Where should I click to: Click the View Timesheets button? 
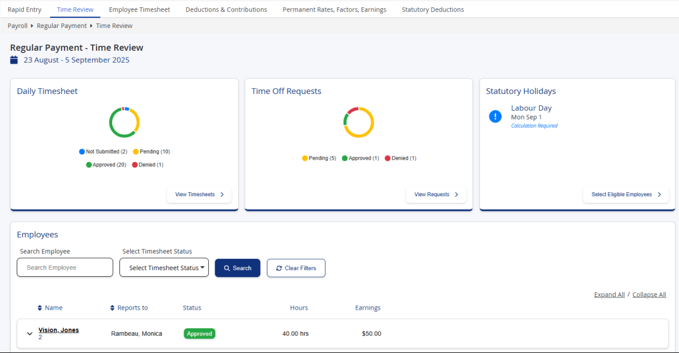point(199,194)
